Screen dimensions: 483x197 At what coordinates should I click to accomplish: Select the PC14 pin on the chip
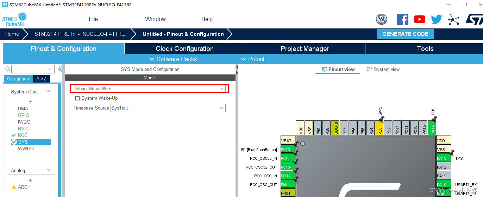(x=288, y=158)
